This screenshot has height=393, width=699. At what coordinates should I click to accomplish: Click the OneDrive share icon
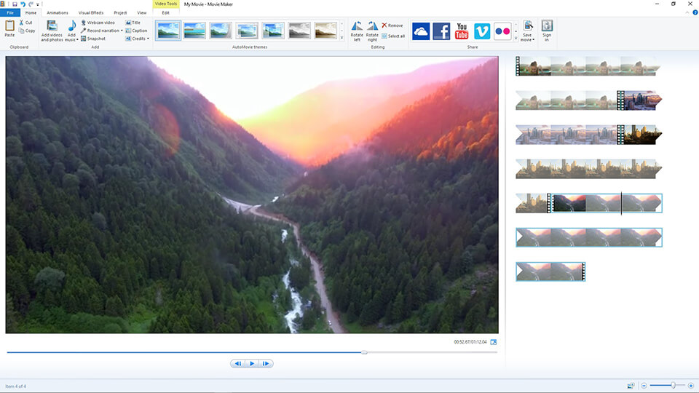(421, 31)
